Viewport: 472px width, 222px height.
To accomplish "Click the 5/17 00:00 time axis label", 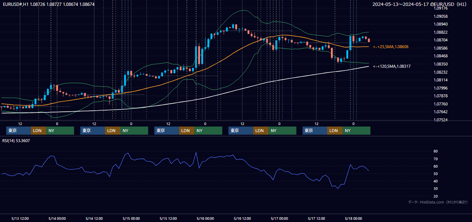I will (279, 219).
